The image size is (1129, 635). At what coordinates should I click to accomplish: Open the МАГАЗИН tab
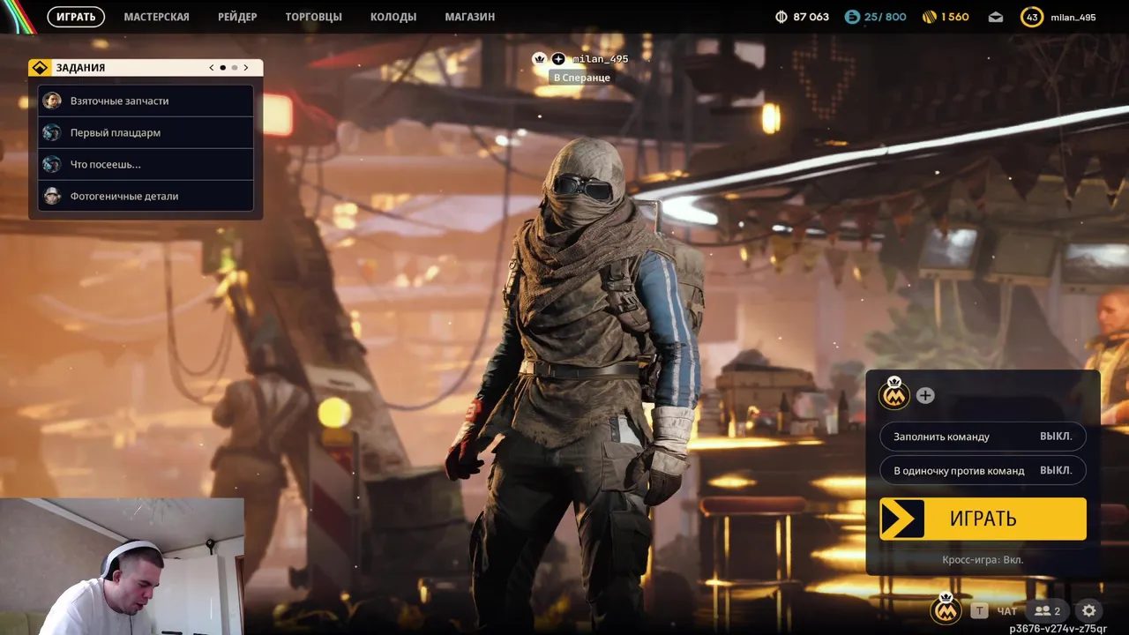click(469, 17)
